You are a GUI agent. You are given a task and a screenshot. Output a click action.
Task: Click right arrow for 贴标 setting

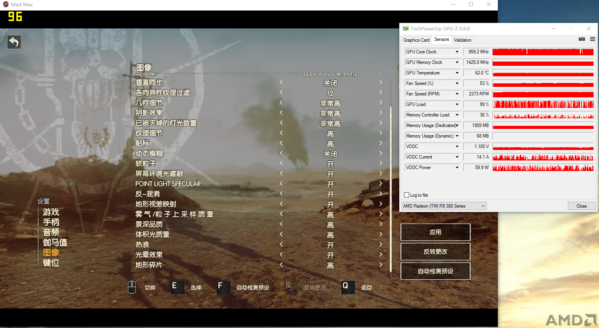click(381, 143)
